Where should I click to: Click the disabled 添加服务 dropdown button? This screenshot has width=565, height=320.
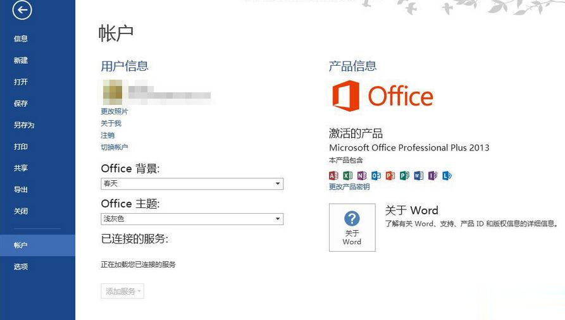tap(123, 291)
